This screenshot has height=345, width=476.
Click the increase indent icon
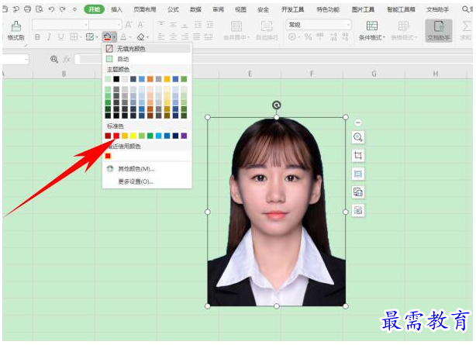210,24
